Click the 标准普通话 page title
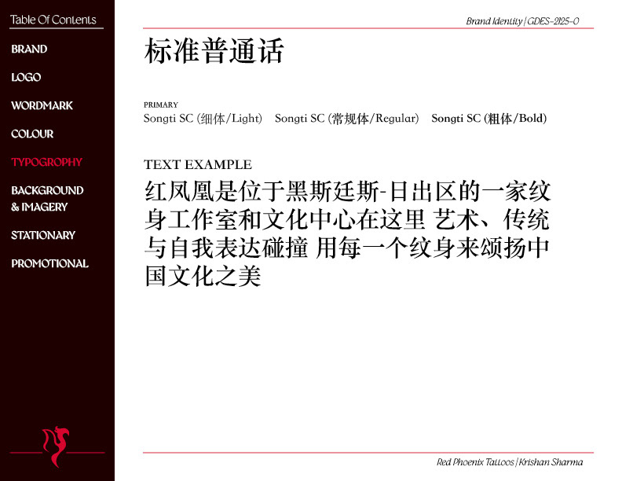The image size is (622, 481). click(x=214, y=51)
